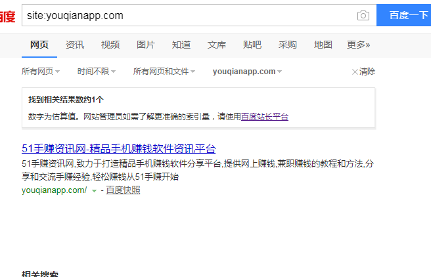Switch to the 资讯 tab
The height and width of the screenshot is (277, 431).
[x=75, y=45]
